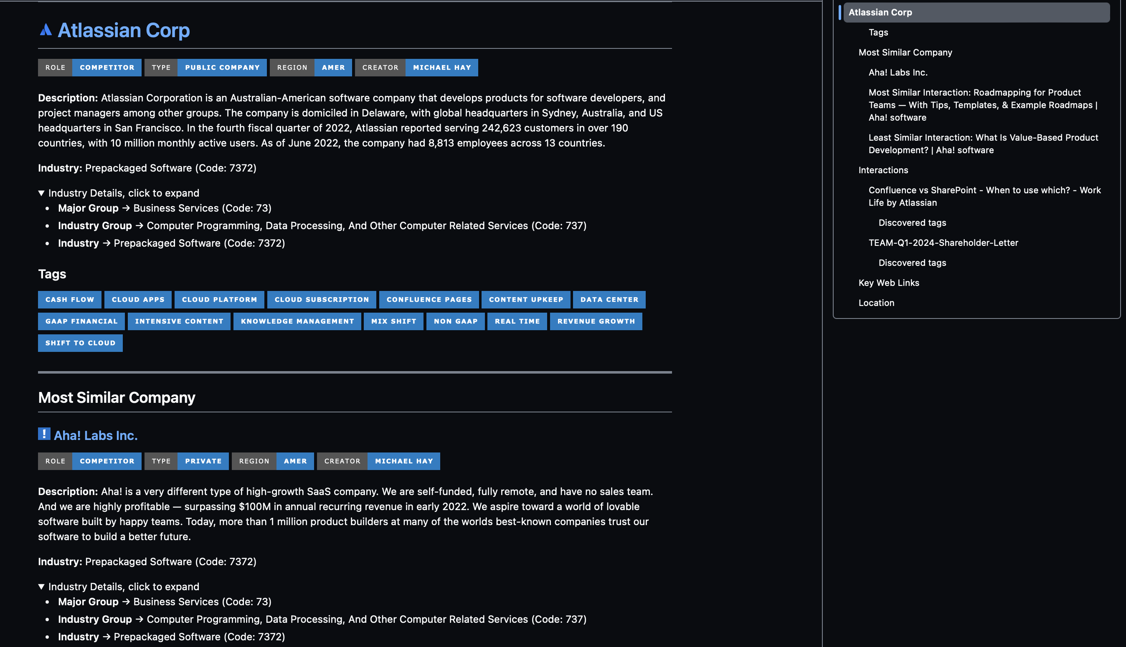Click the KNOWLEDGE MANAGEMENT tag
The height and width of the screenshot is (647, 1126).
pyautogui.click(x=297, y=321)
